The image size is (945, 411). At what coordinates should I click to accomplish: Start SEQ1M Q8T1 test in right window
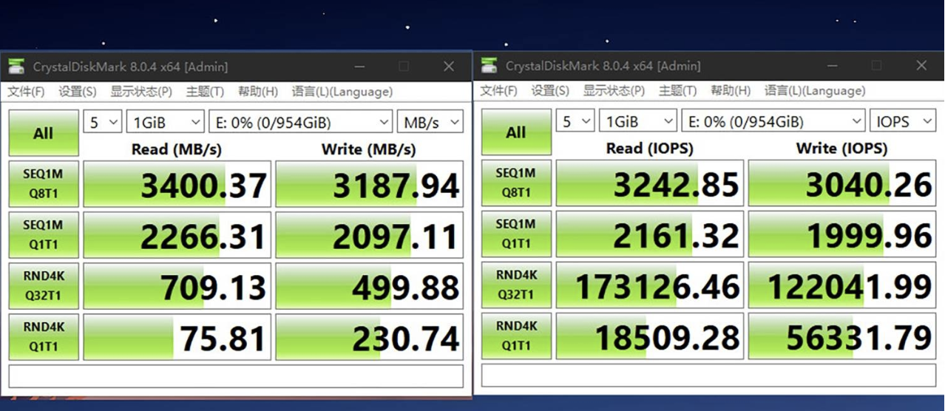coord(516,183)
